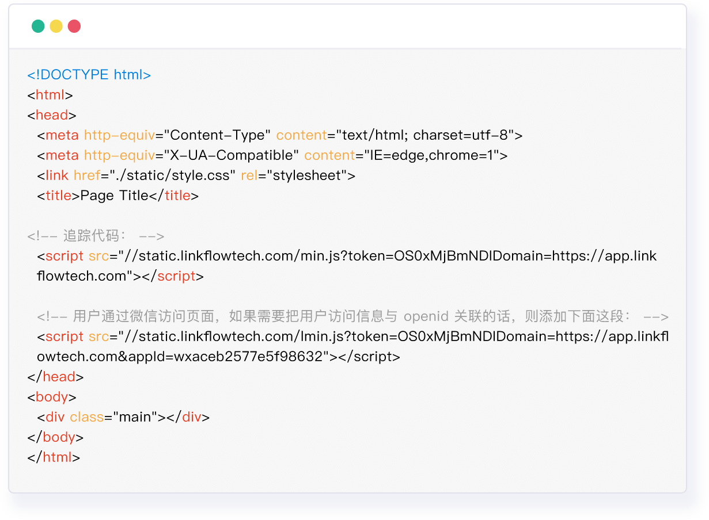The image size is (709, 520).
Task: Click the closing </html> tag line
Action: pyautogui.click(x=54, y=457)
